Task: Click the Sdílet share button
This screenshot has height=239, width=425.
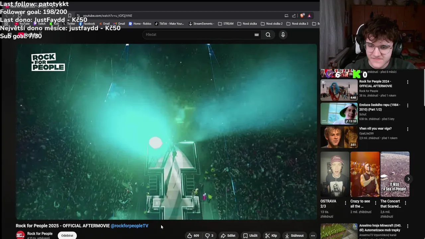Action: pyautogui.click(x=228, y=236)
